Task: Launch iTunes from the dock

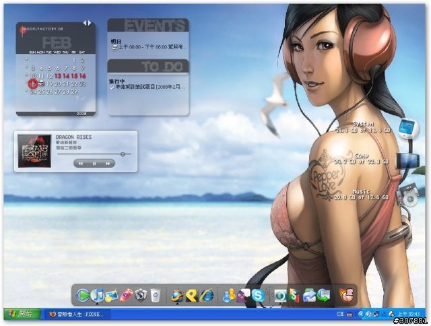Action: coord(97,296)
